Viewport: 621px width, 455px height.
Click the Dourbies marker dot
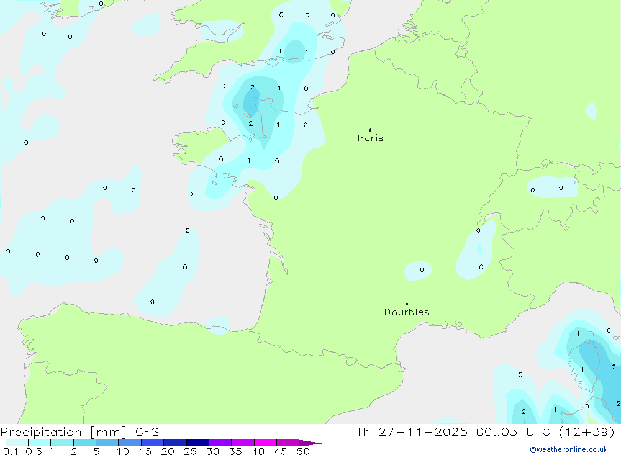tap(407, 304)
